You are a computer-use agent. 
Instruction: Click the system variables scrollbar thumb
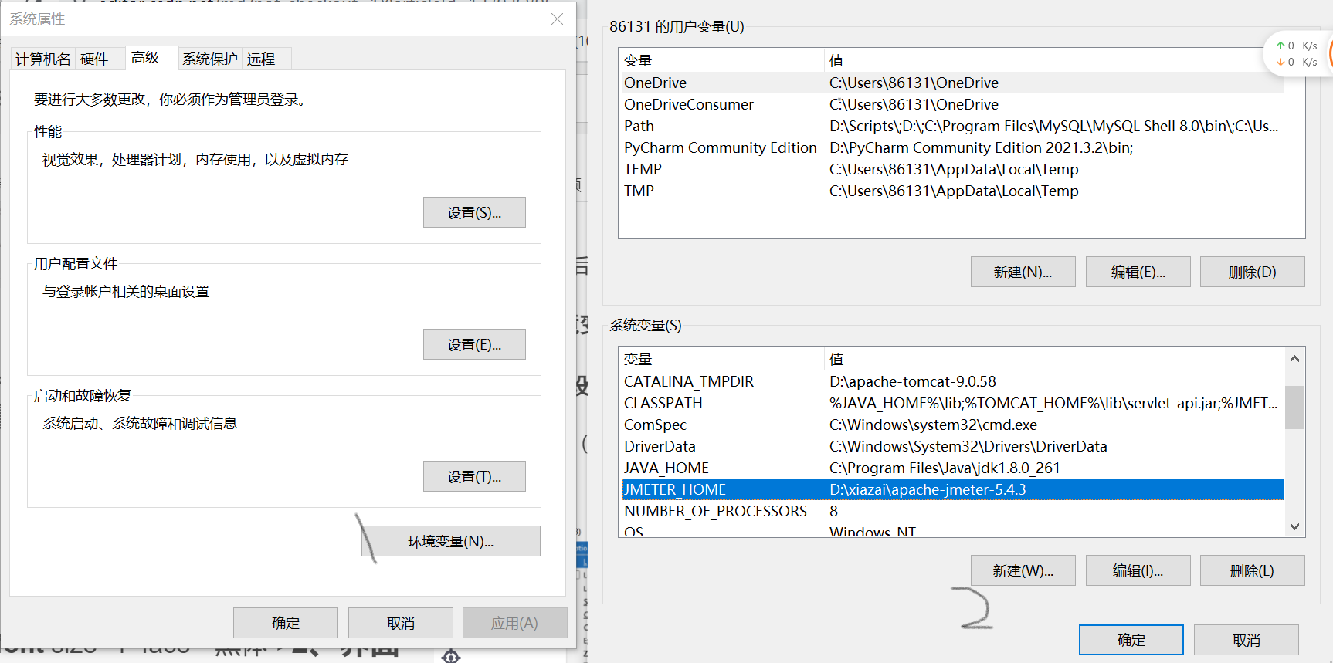[x=1294, y=407]
